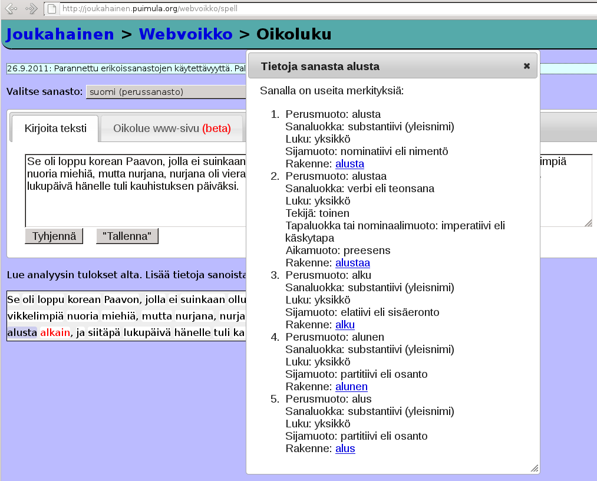Click 'Sijamuoto: elatiivi eli sisäeronto' line
Screen dimensions: 597x481
coord(362,312)
